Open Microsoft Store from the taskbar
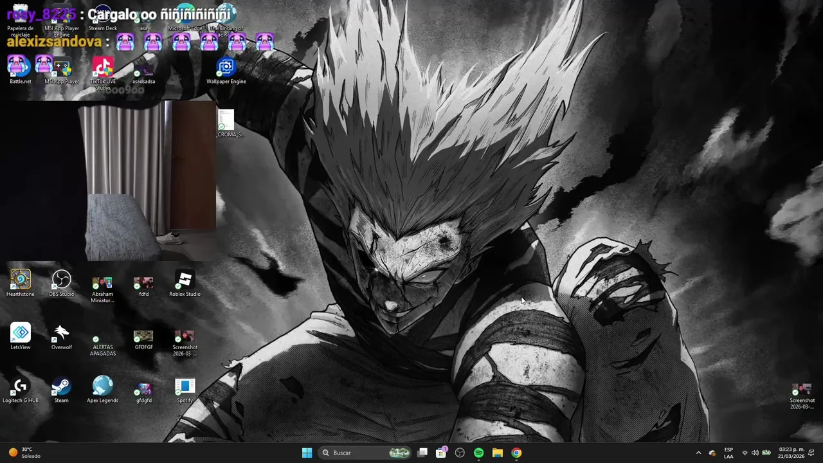The height and width of the screenshot is (463, 823). (441, 453)
